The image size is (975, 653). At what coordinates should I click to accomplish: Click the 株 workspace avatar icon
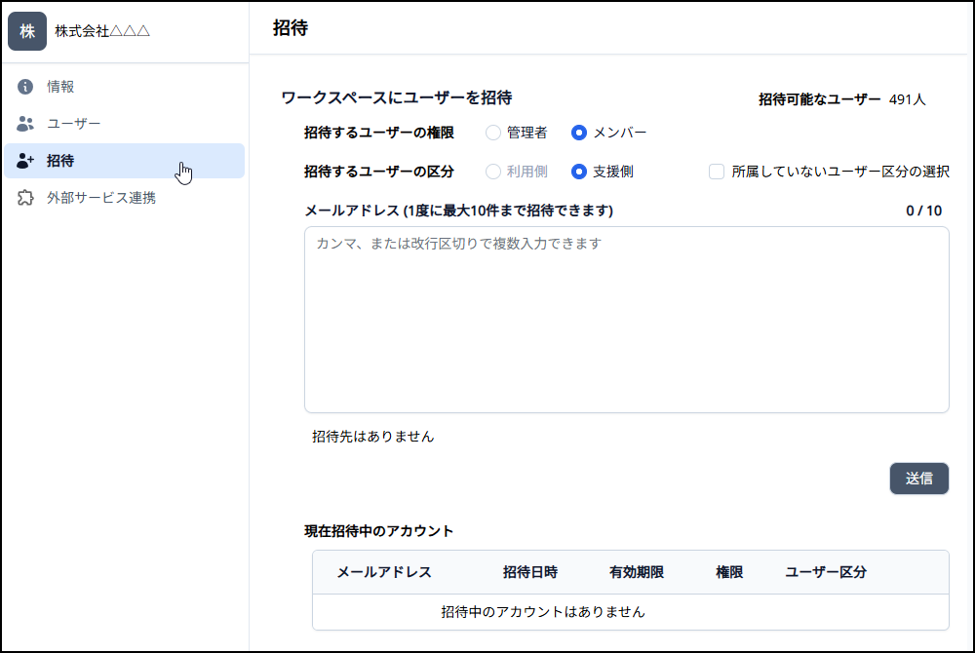click(27, 31)
